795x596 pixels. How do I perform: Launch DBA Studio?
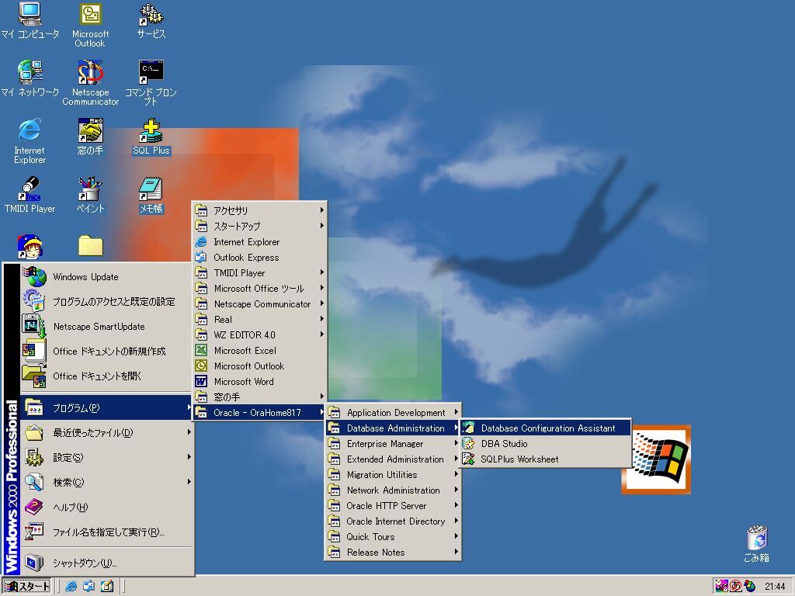546,443
